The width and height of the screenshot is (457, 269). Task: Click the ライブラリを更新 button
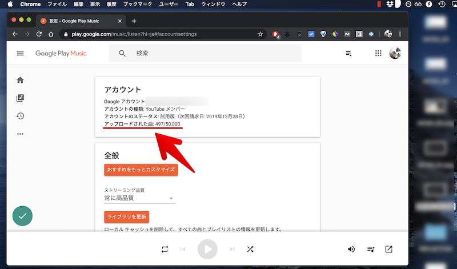tap(127, 216)
